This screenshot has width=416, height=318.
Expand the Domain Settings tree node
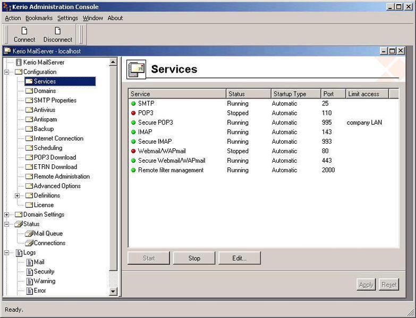tap(7, 215)
